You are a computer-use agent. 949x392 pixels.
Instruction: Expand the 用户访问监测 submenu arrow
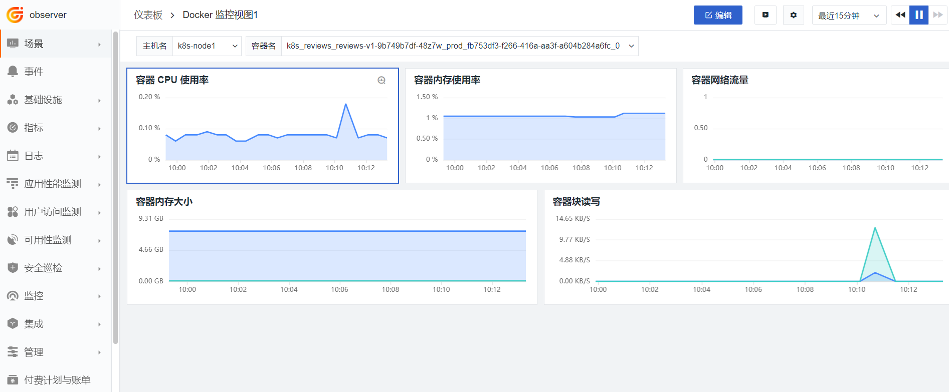click(99, 213)
